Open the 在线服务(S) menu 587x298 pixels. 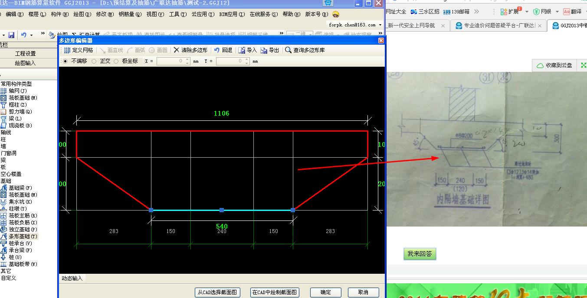click(x=263, y=14)
